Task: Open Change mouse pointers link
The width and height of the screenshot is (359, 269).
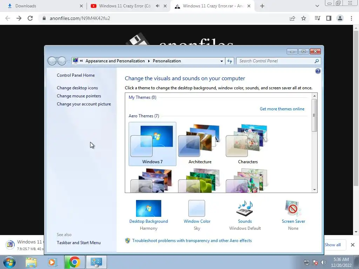Action: (x=79, y=96)
